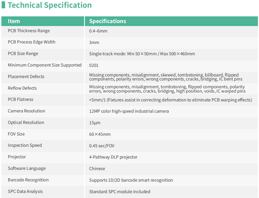The width and height of the screenshot is (259, 198).
Task: Click the Specifications column header
Action: (x=108, y=21)
